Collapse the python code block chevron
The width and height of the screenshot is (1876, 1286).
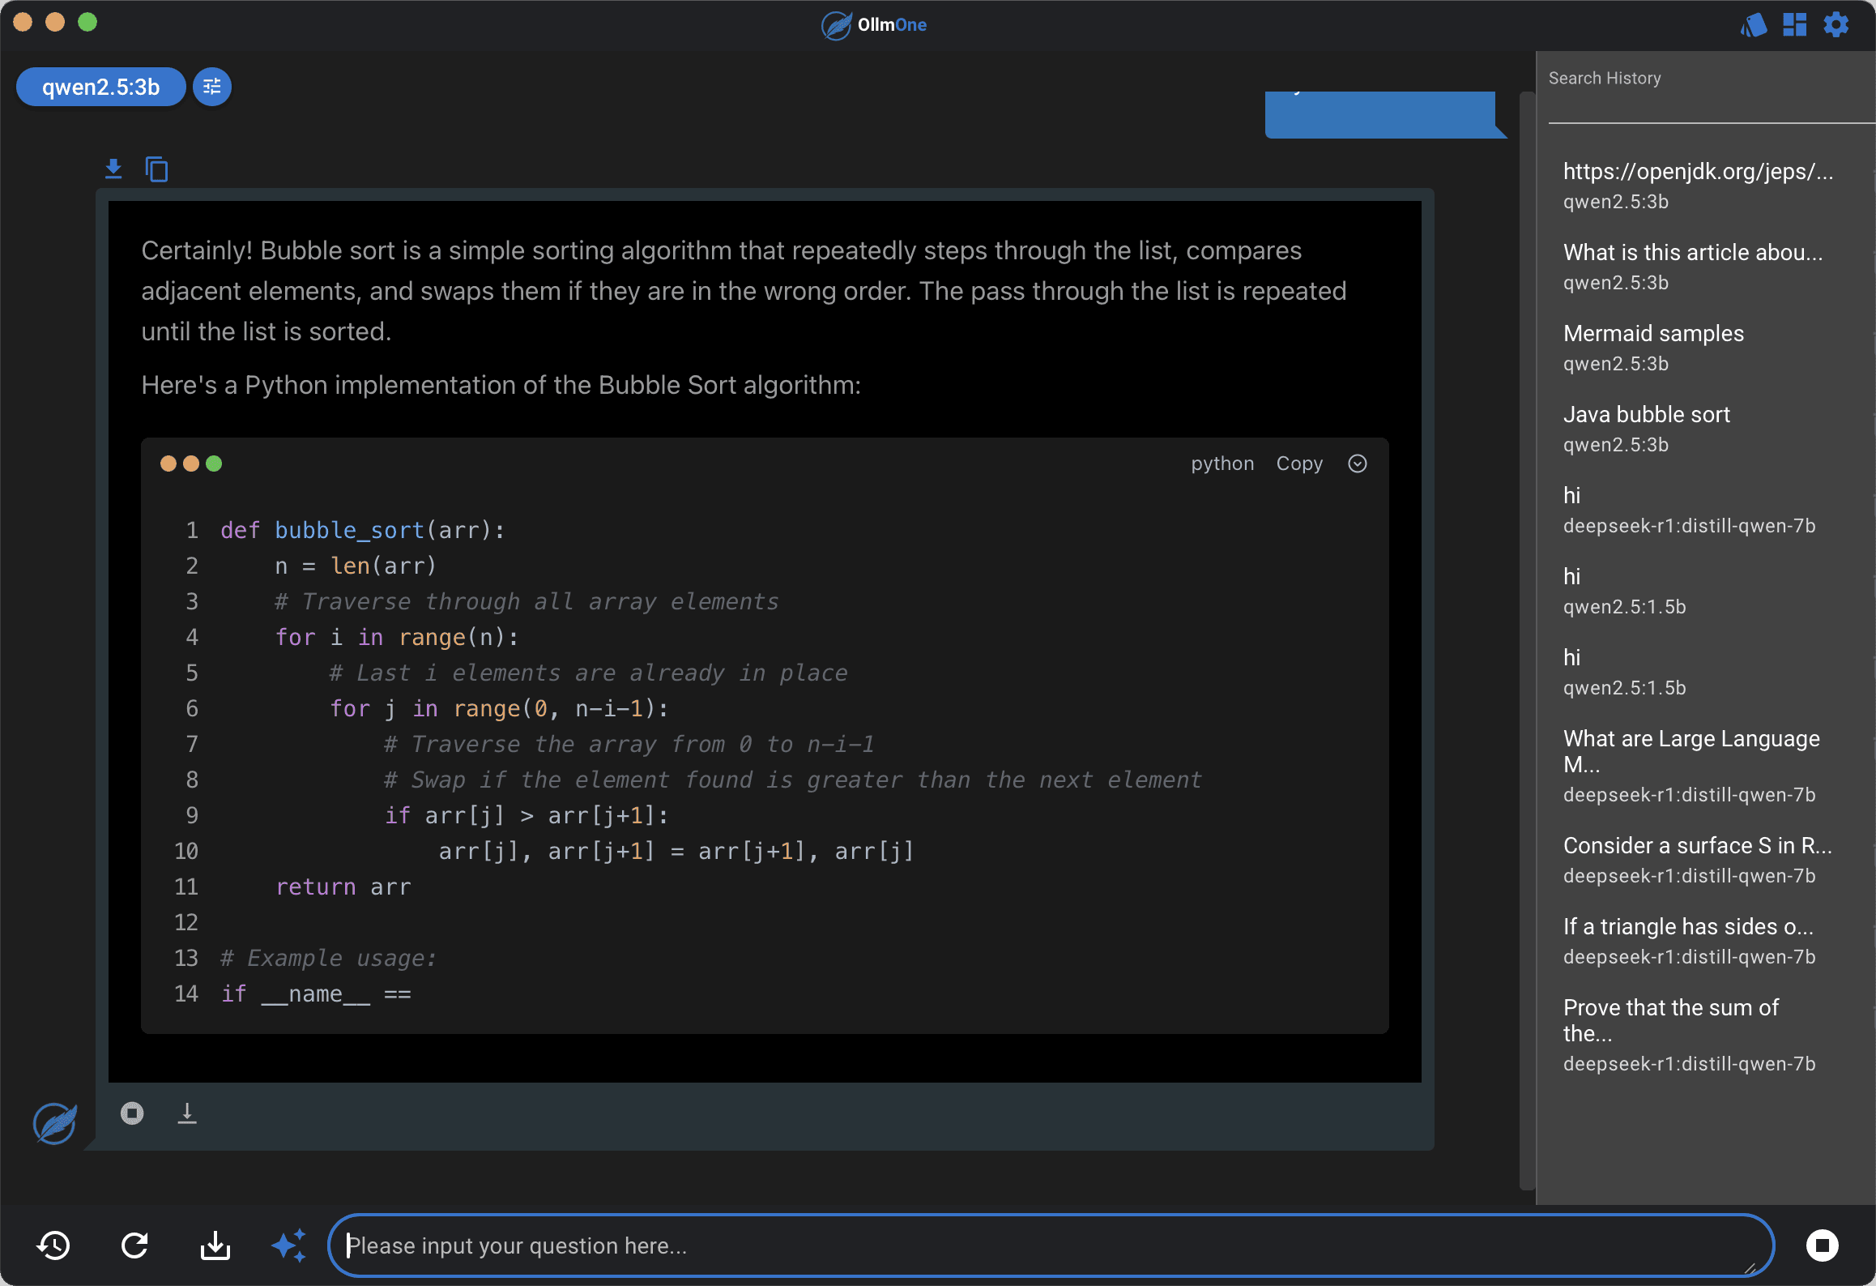[1358, 464]
